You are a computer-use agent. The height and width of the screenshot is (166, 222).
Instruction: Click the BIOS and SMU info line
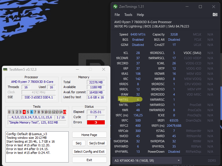pos(152,26)
